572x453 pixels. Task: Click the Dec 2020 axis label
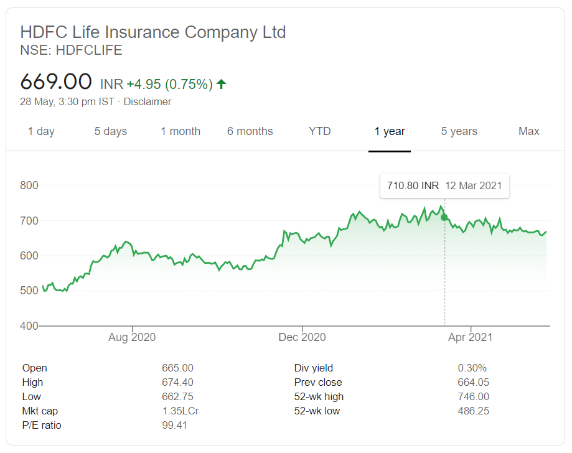tap(302, 337)
